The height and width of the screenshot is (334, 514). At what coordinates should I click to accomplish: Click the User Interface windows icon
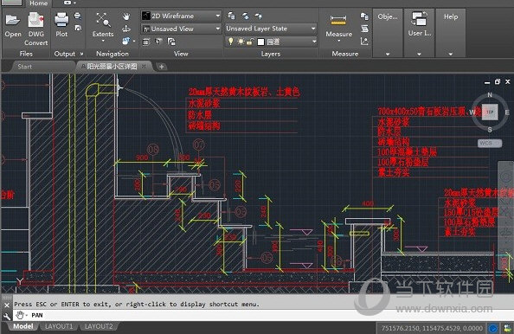click(x=420, y=19)
